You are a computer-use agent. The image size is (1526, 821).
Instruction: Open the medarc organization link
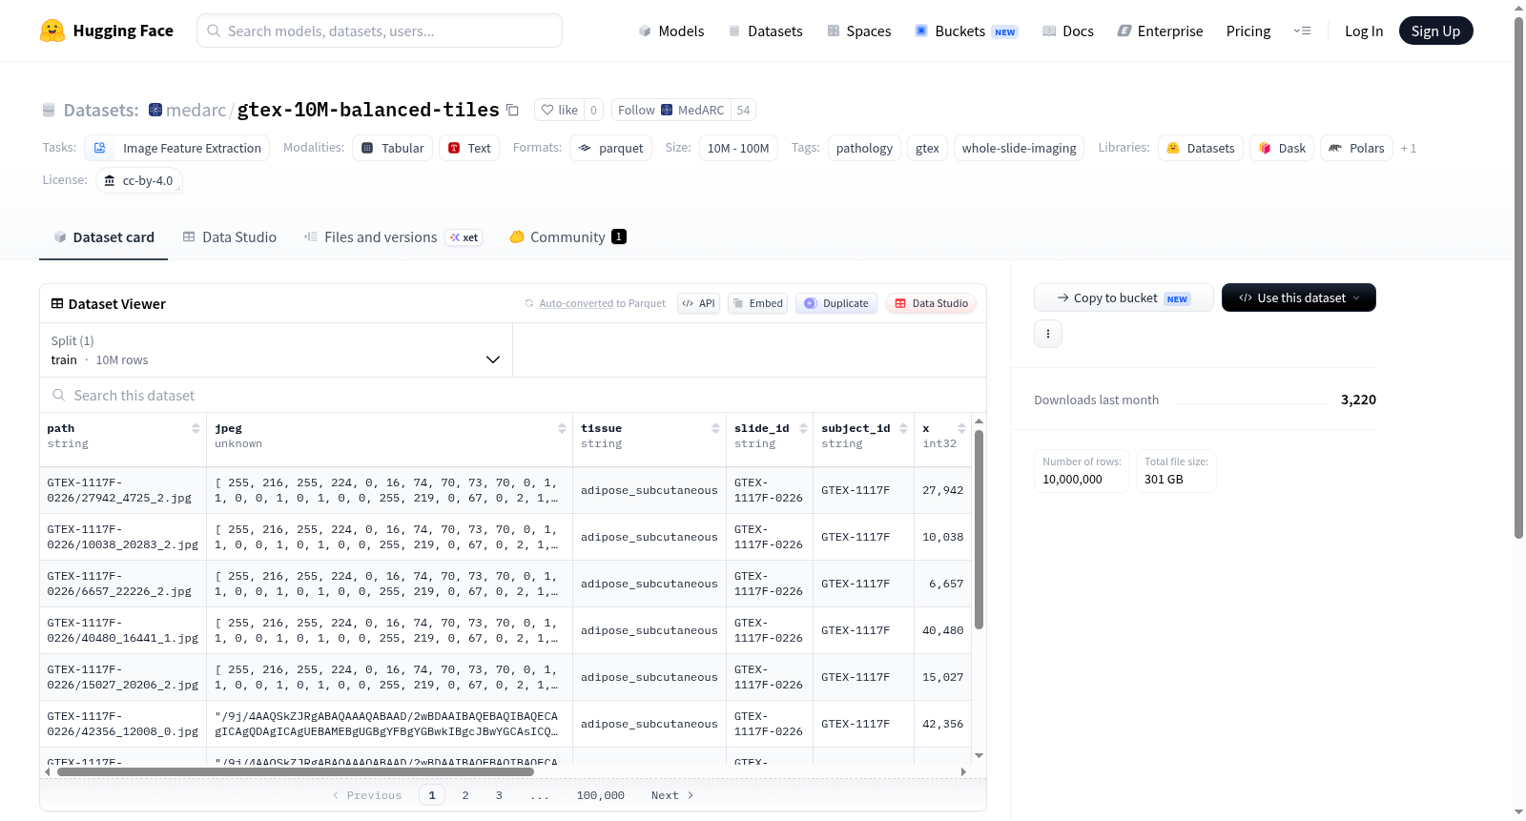click(x=196, y=110)
